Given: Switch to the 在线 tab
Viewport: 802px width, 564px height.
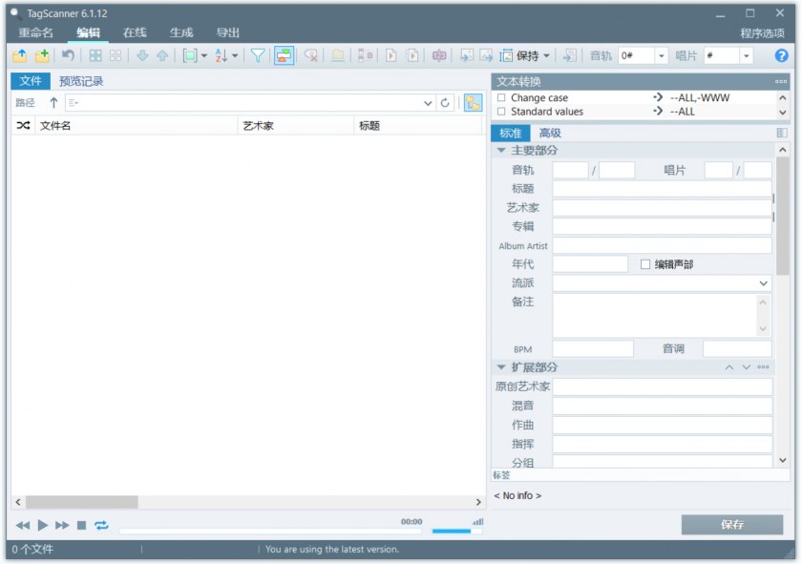Looking at the screenshot, I should coord(135,32).
